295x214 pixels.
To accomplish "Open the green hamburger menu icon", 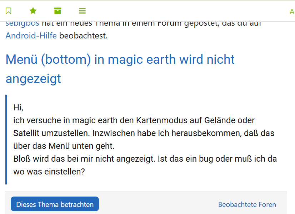I will click(82, 11).
